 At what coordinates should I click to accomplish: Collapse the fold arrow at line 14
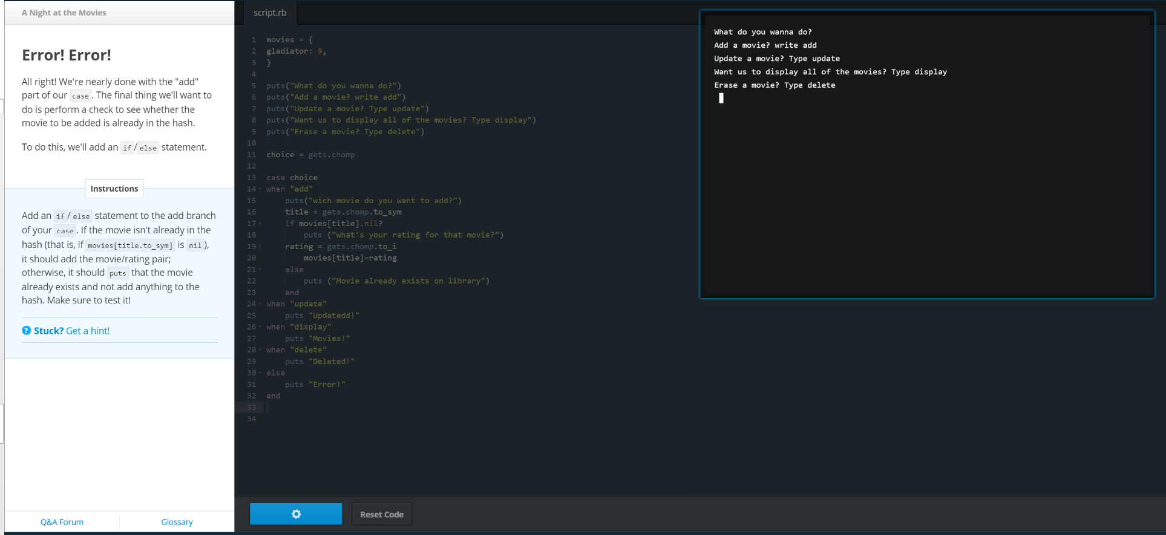261,189
